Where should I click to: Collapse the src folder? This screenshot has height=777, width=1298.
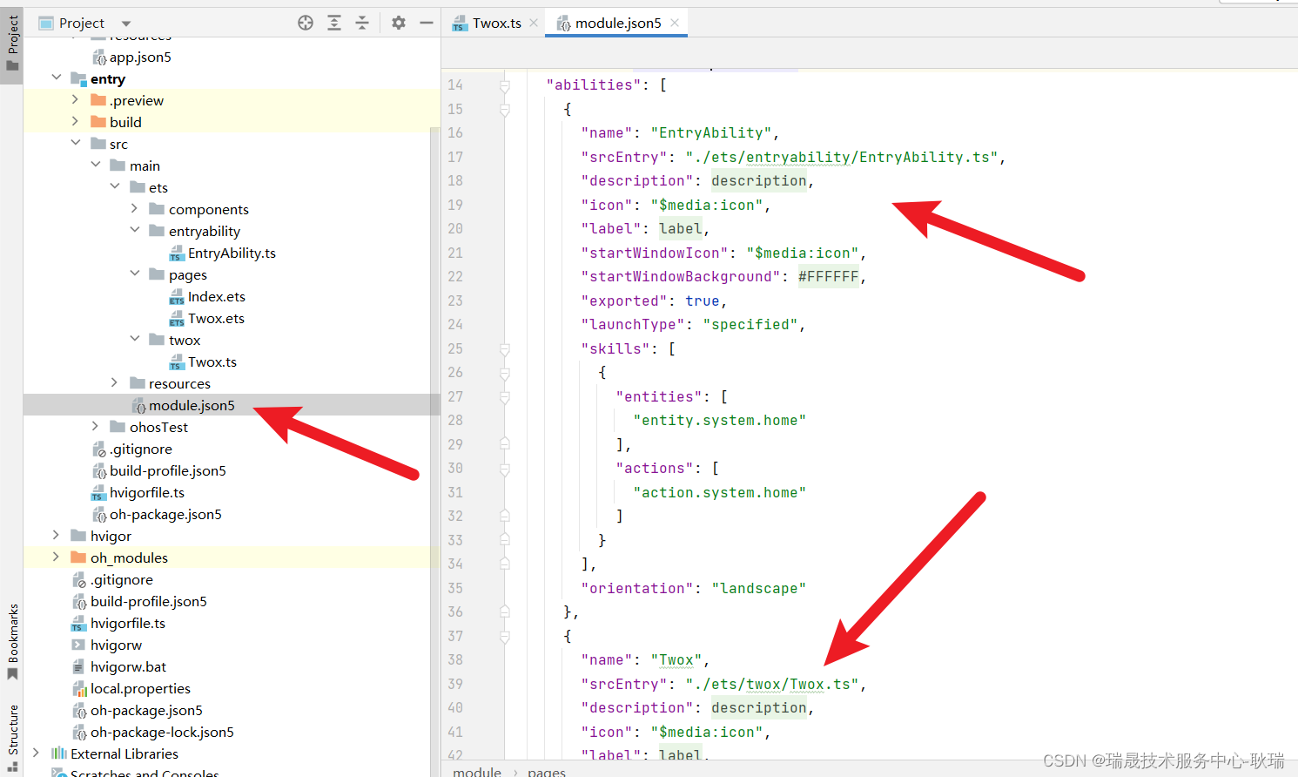(x=76, y=144)
